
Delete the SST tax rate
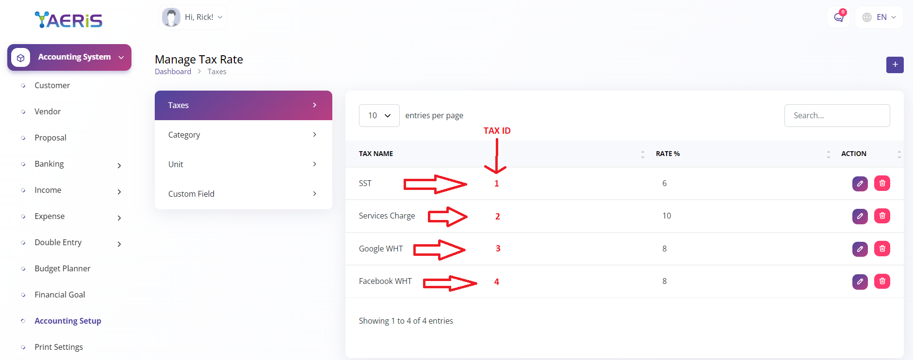[x=882, y=184]
